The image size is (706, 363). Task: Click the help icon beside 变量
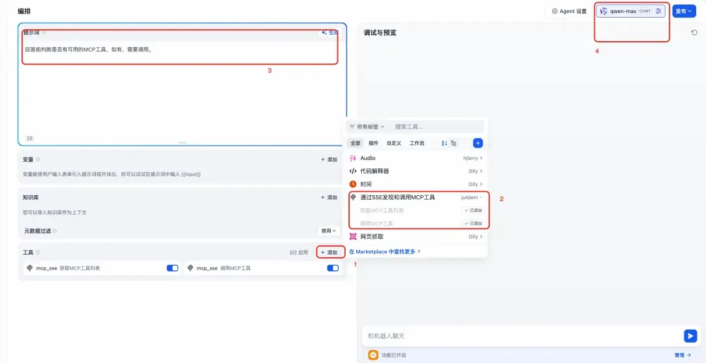click(x=38, y=159)
